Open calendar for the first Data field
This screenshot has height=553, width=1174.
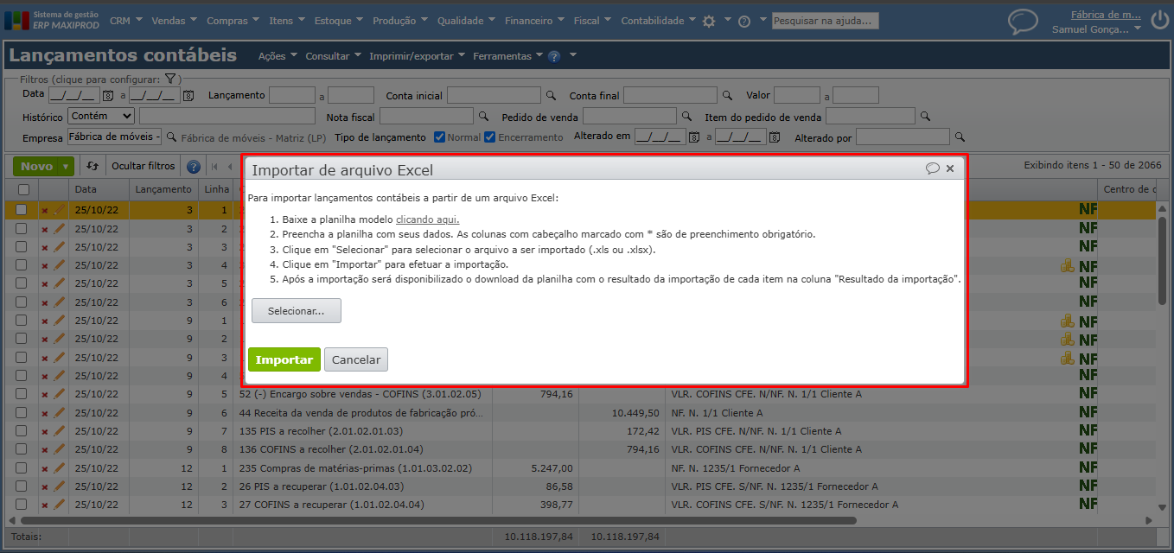[x=108, y=95]
